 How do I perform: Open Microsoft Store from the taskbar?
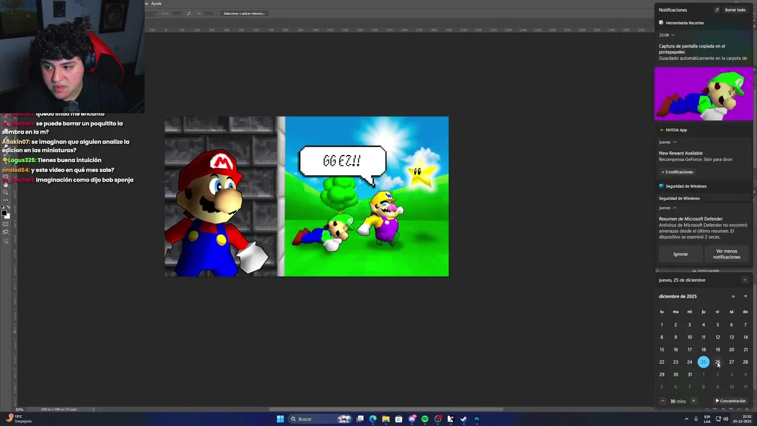[x=399, y=419]
